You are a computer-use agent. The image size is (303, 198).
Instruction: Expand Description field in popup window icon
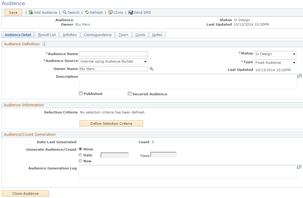point(299,76)
